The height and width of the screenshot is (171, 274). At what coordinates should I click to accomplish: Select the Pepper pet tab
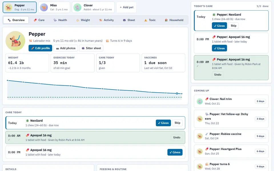(20, 7)
